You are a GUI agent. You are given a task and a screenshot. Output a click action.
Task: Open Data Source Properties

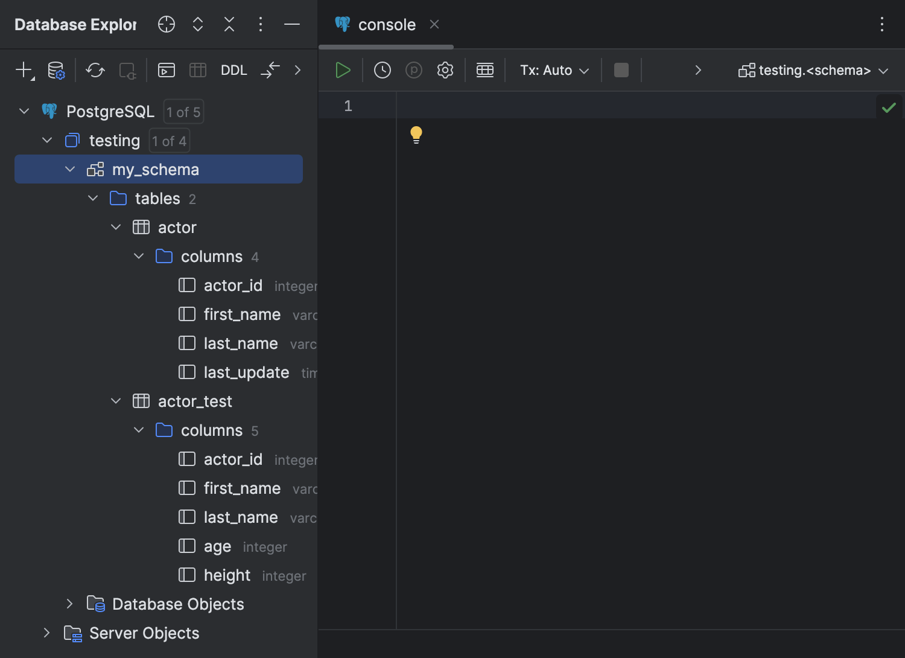tap(56, 70)
